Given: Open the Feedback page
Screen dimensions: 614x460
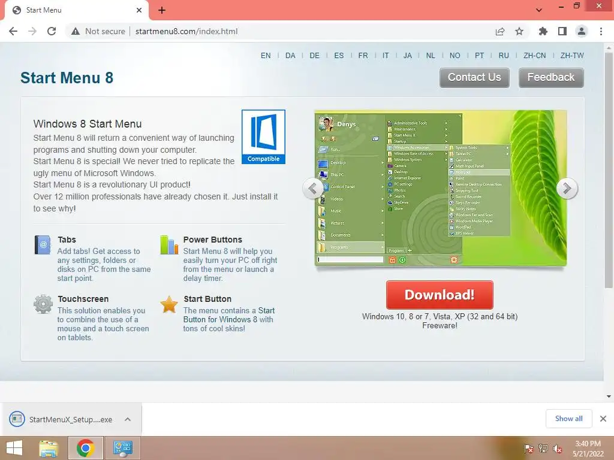Looking at the screenshot, I should [x=551, y=77].
